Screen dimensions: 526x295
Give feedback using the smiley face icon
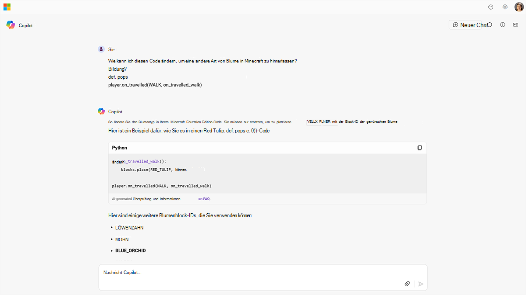click(x=490, y=7)
